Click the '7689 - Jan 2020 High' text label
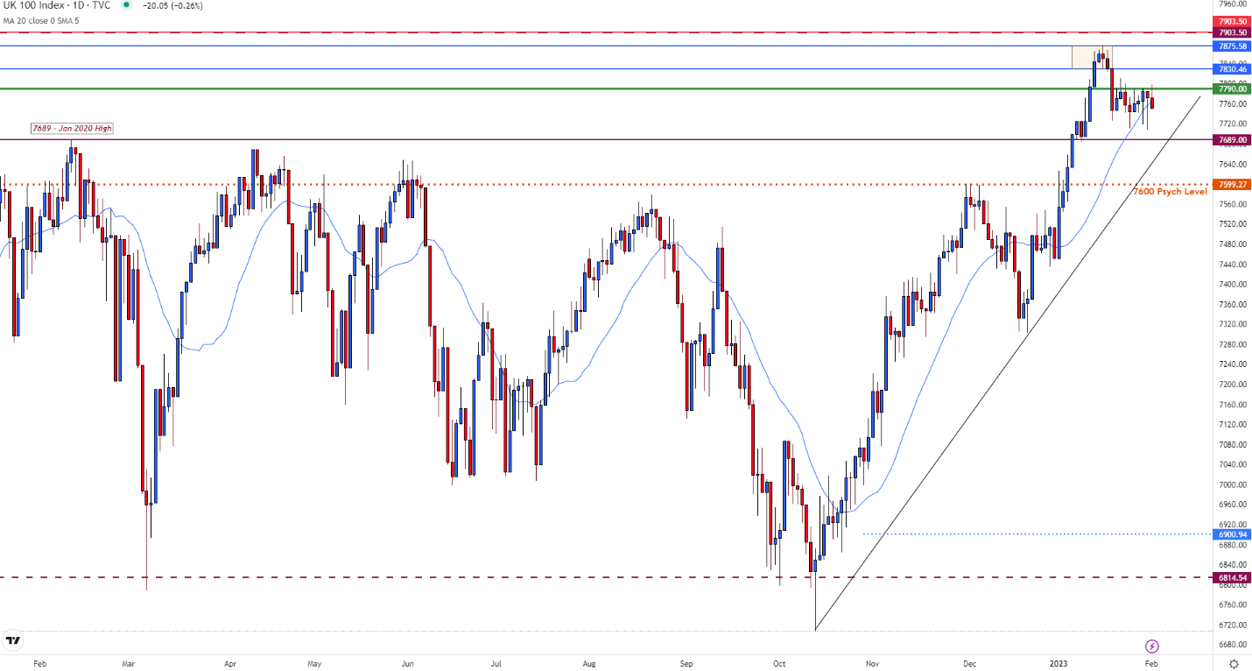Image resolution: width=1252 pixels, height=671 pixels. point(72,129)
